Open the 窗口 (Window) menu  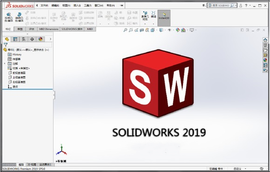point(99,6)
